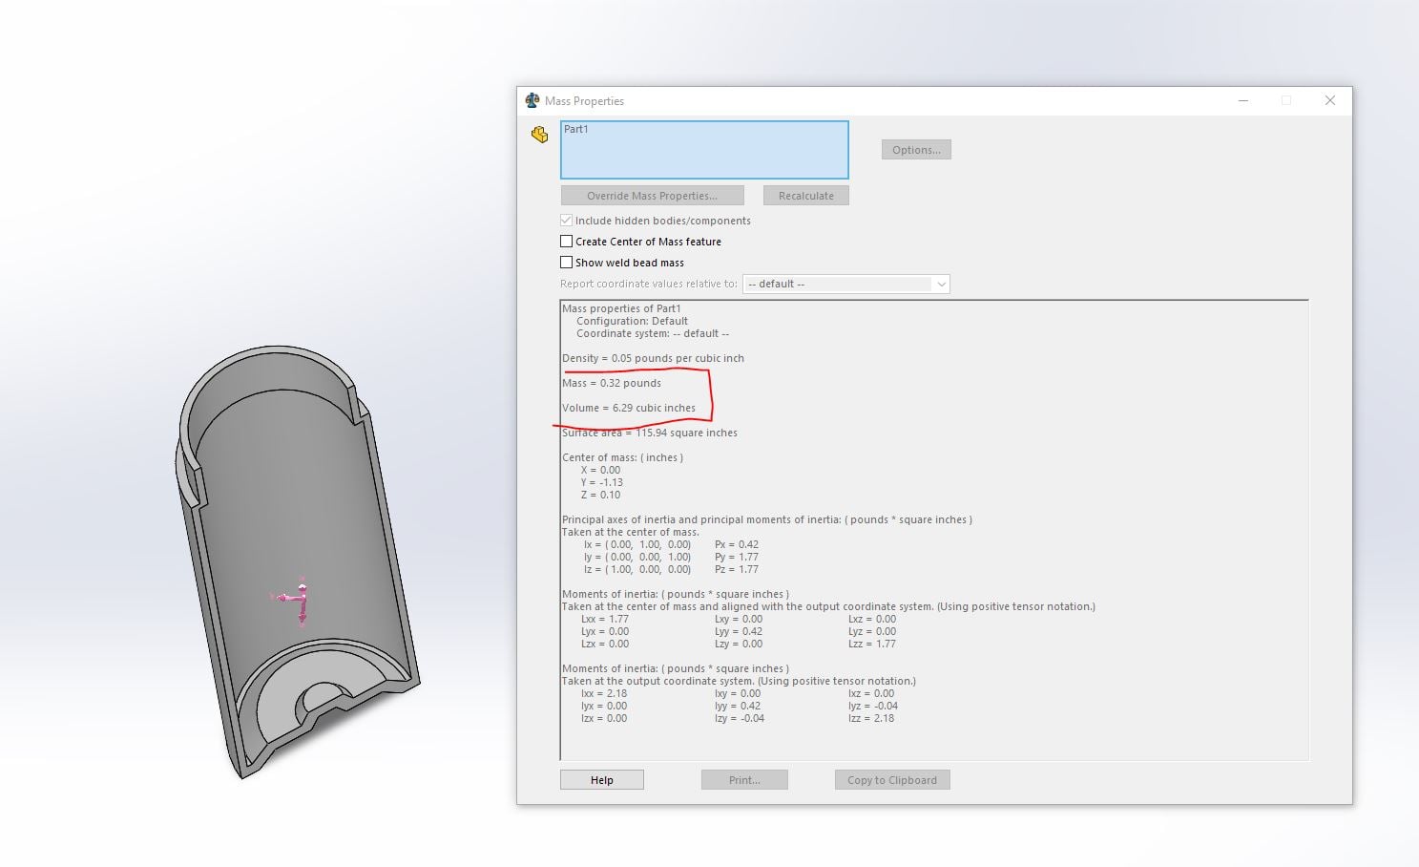Minimize the Mass Properties dialog
Screen dimensions: 1419x867
coord(1243,100)
